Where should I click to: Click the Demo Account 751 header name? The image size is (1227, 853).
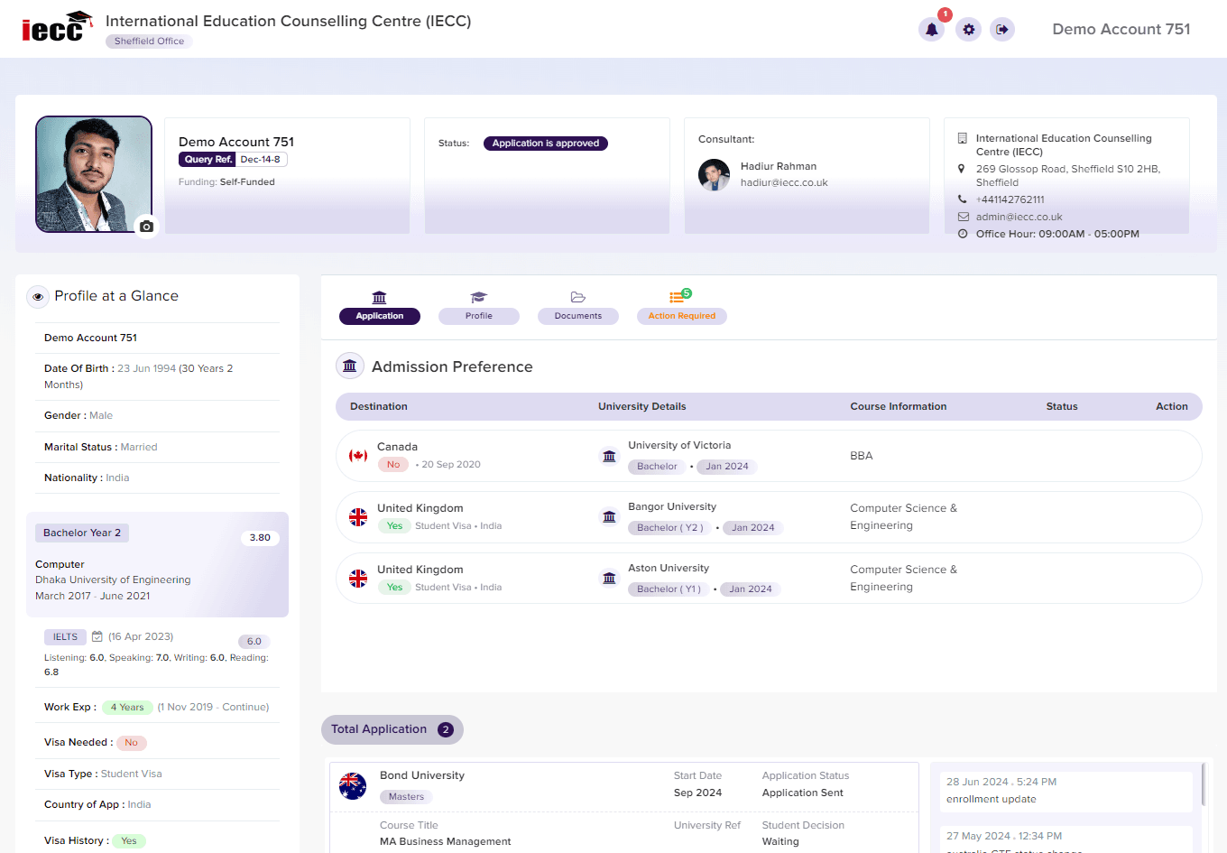[x=1121, y=30]
